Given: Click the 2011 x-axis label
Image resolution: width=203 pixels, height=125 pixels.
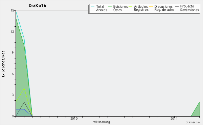Looking at the screenshot, I should coord(174,118).
